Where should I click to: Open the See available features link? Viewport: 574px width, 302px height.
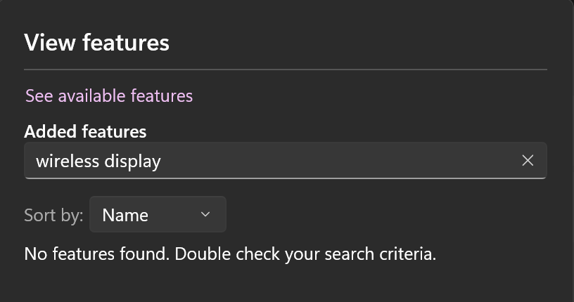point(109,96)
